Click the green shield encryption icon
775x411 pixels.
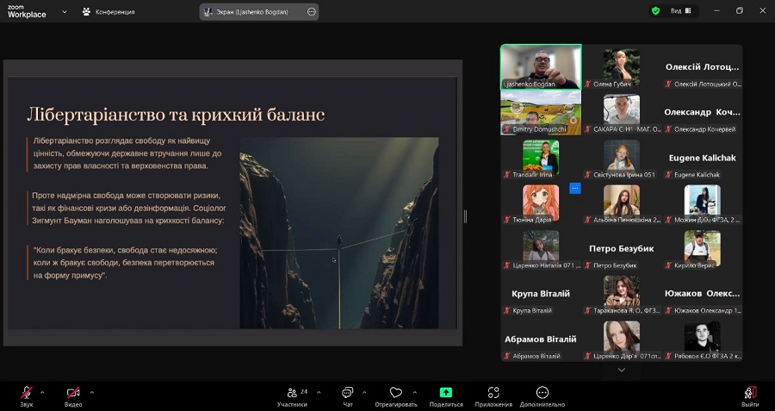(x=655, y=11)
